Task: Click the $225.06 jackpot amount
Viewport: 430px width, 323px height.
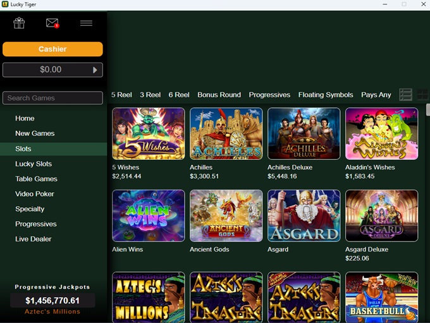Action: click(x=357, y=259)
